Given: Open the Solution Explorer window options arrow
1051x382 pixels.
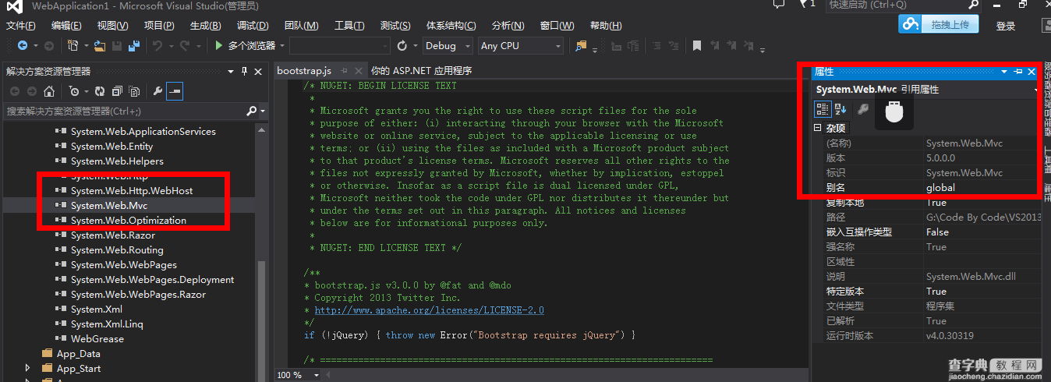Looking at the screenshot, I should (x=232, y=71).
